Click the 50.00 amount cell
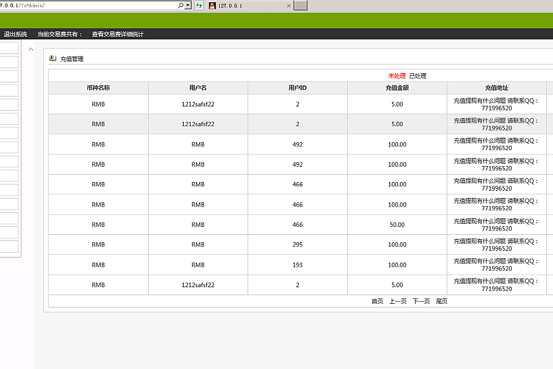 [x=397, y=224]
